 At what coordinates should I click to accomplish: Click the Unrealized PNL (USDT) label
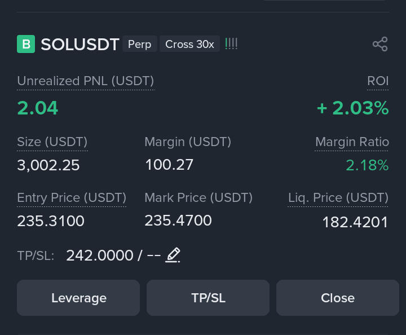tap(86, 81)
